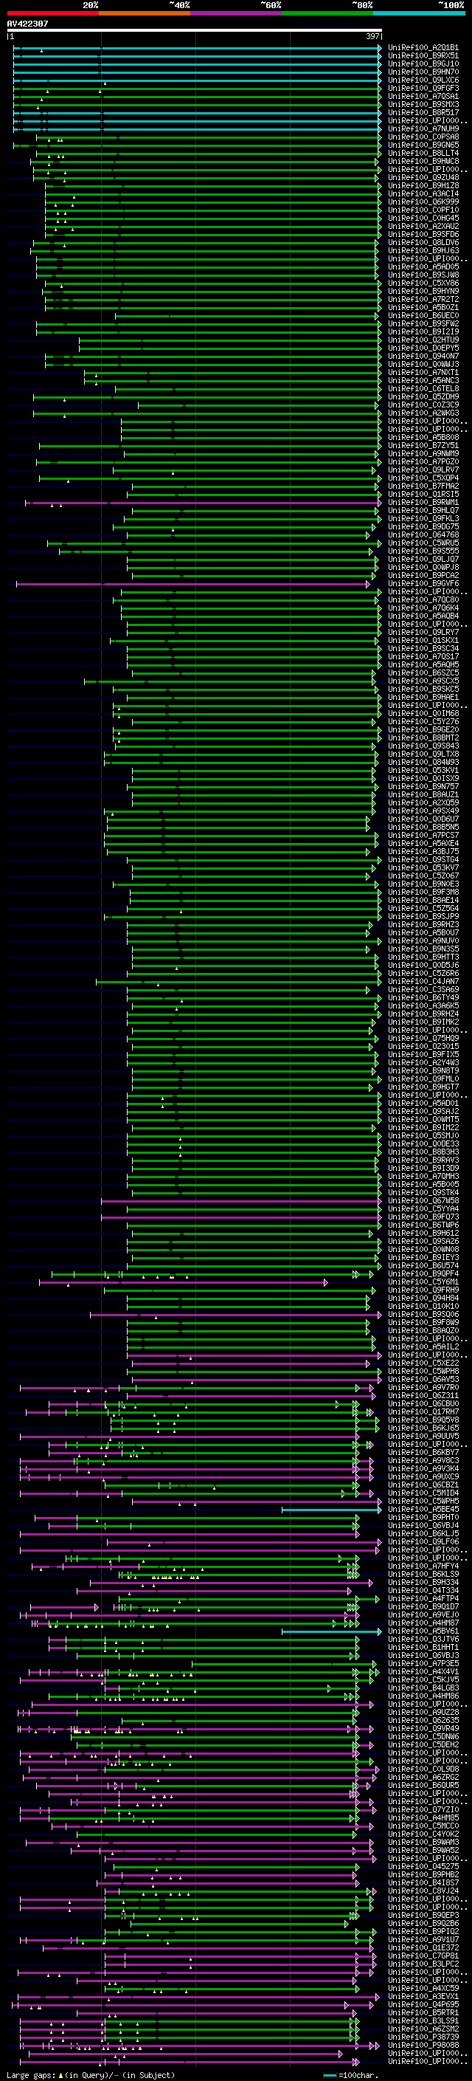Select the UniRef100_C6TEL8 label

click(423, 388)
